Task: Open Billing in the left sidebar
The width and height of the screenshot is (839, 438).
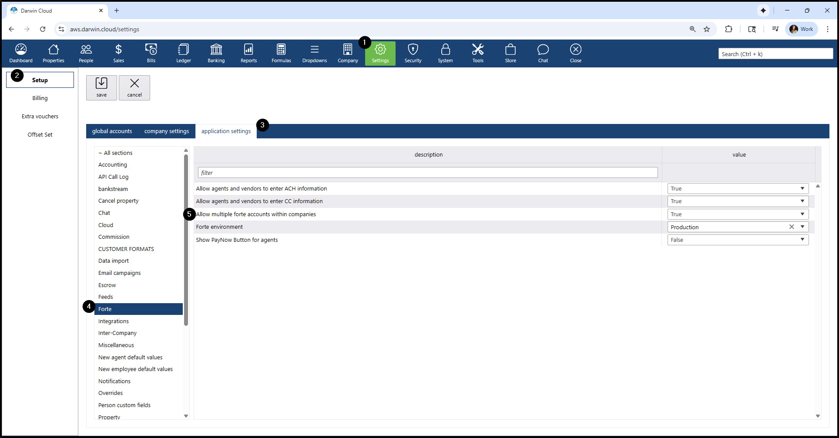Action: pos(40,98)
